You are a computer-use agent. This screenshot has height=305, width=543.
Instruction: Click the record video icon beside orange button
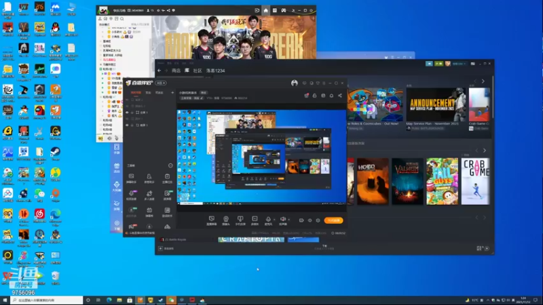(301, 220)
